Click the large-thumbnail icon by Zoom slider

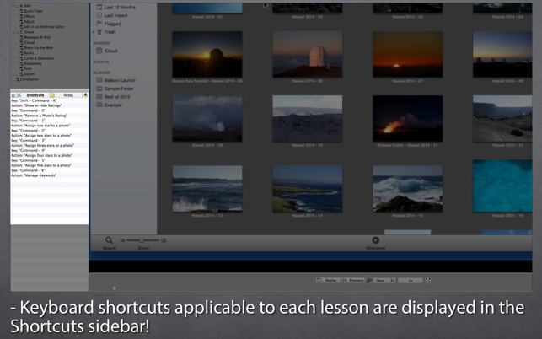164,240
